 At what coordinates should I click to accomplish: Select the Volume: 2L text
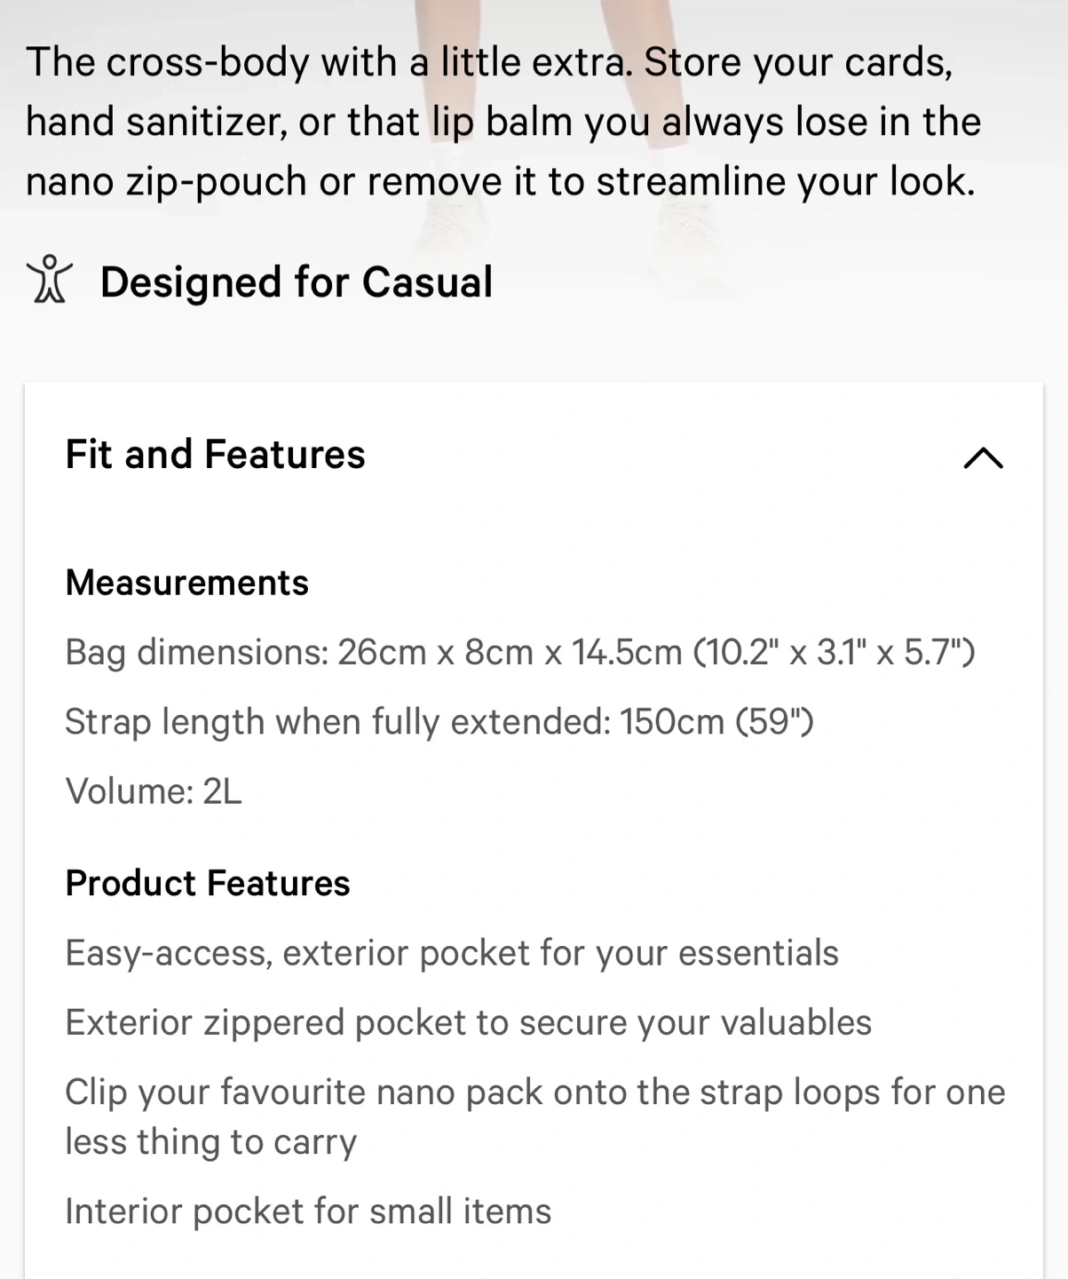153,791
